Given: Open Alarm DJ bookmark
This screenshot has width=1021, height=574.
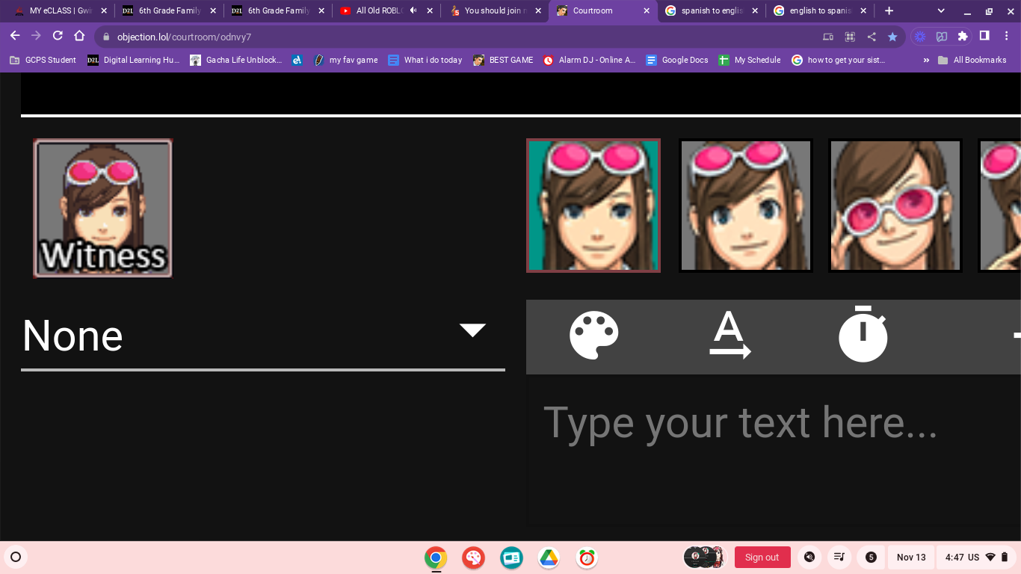Looking at the screenshot, I should click(590, 60).
